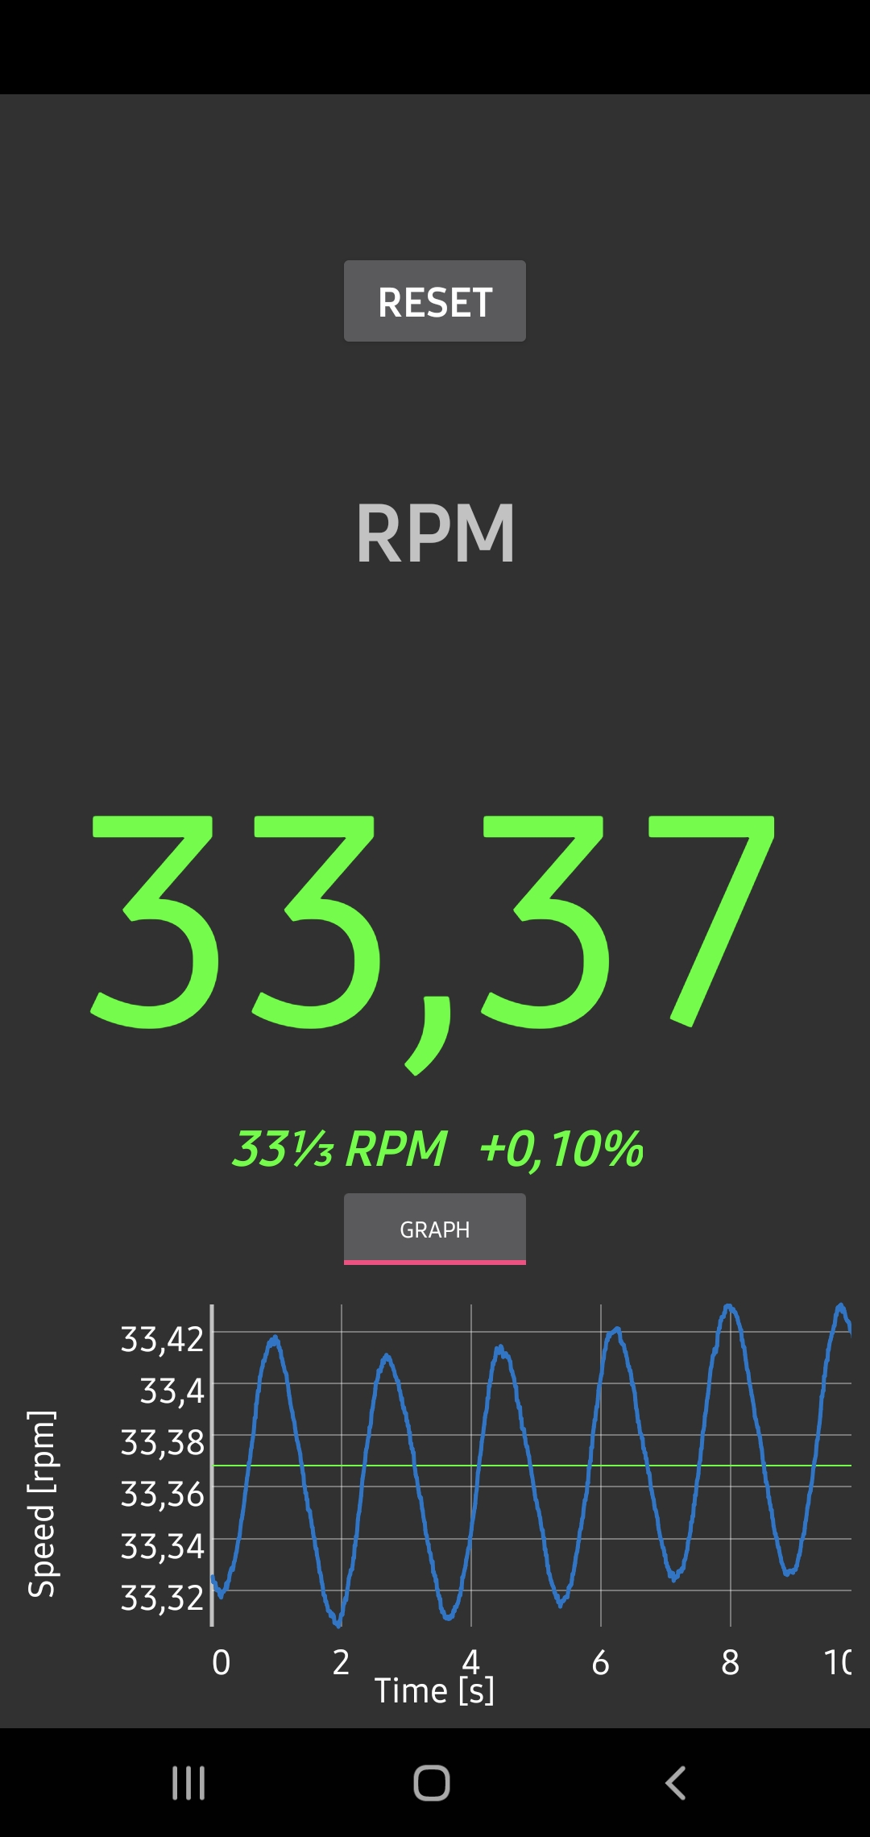This screenshot has height=1837, width=870.
Task: Tap the Android back arrow icon
Action: pyautogui.click(x=675, y=1782)
